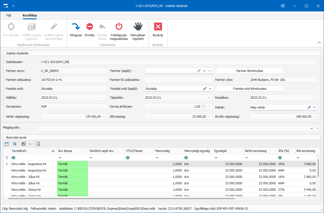Image resolution: width=324 pixels, height=213 pixels.
Task: Expand the Megjegyzés dropdown arrow
Action: click(312, 129)
